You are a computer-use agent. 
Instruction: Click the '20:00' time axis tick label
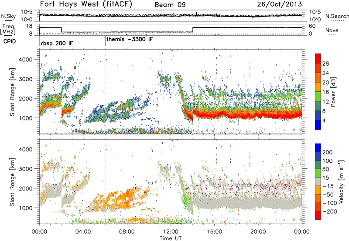coord(258,232)
